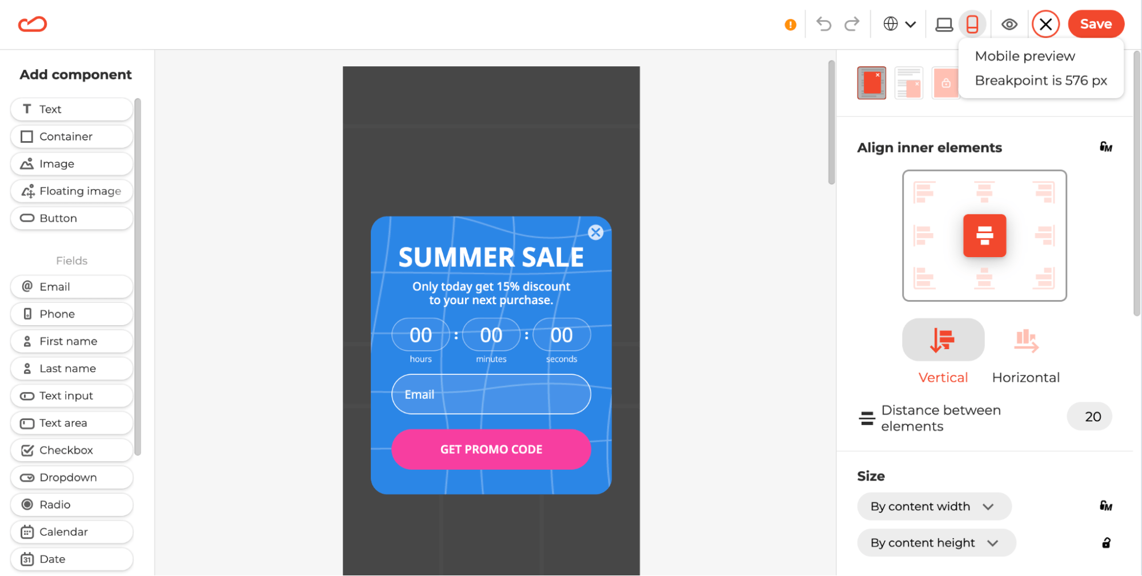Switch to desktop laptop preview icon
Image resolution: width=1142 pixels, height=576 pixels.
(944, 24)
